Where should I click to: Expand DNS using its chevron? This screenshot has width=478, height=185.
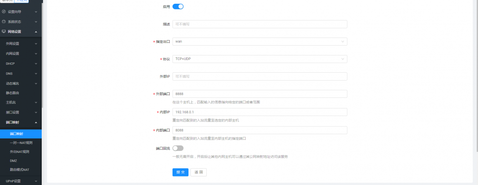coord(36,74)
